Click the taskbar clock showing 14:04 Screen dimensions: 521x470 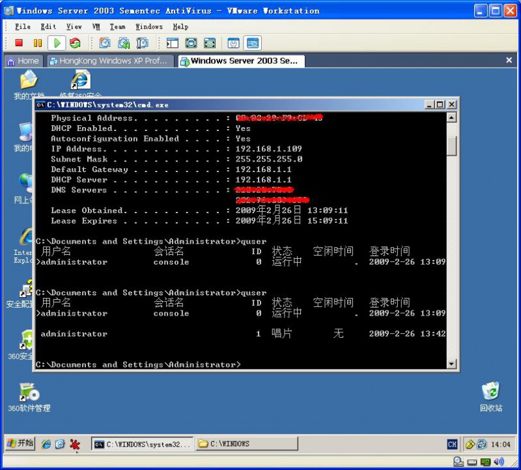tap(500, 445)
